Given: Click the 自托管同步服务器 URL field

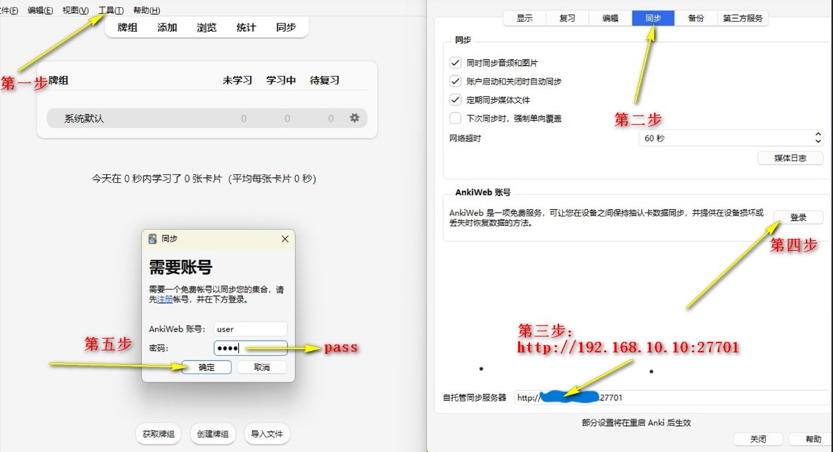Looking at the screenshot, I should (670, 397).
